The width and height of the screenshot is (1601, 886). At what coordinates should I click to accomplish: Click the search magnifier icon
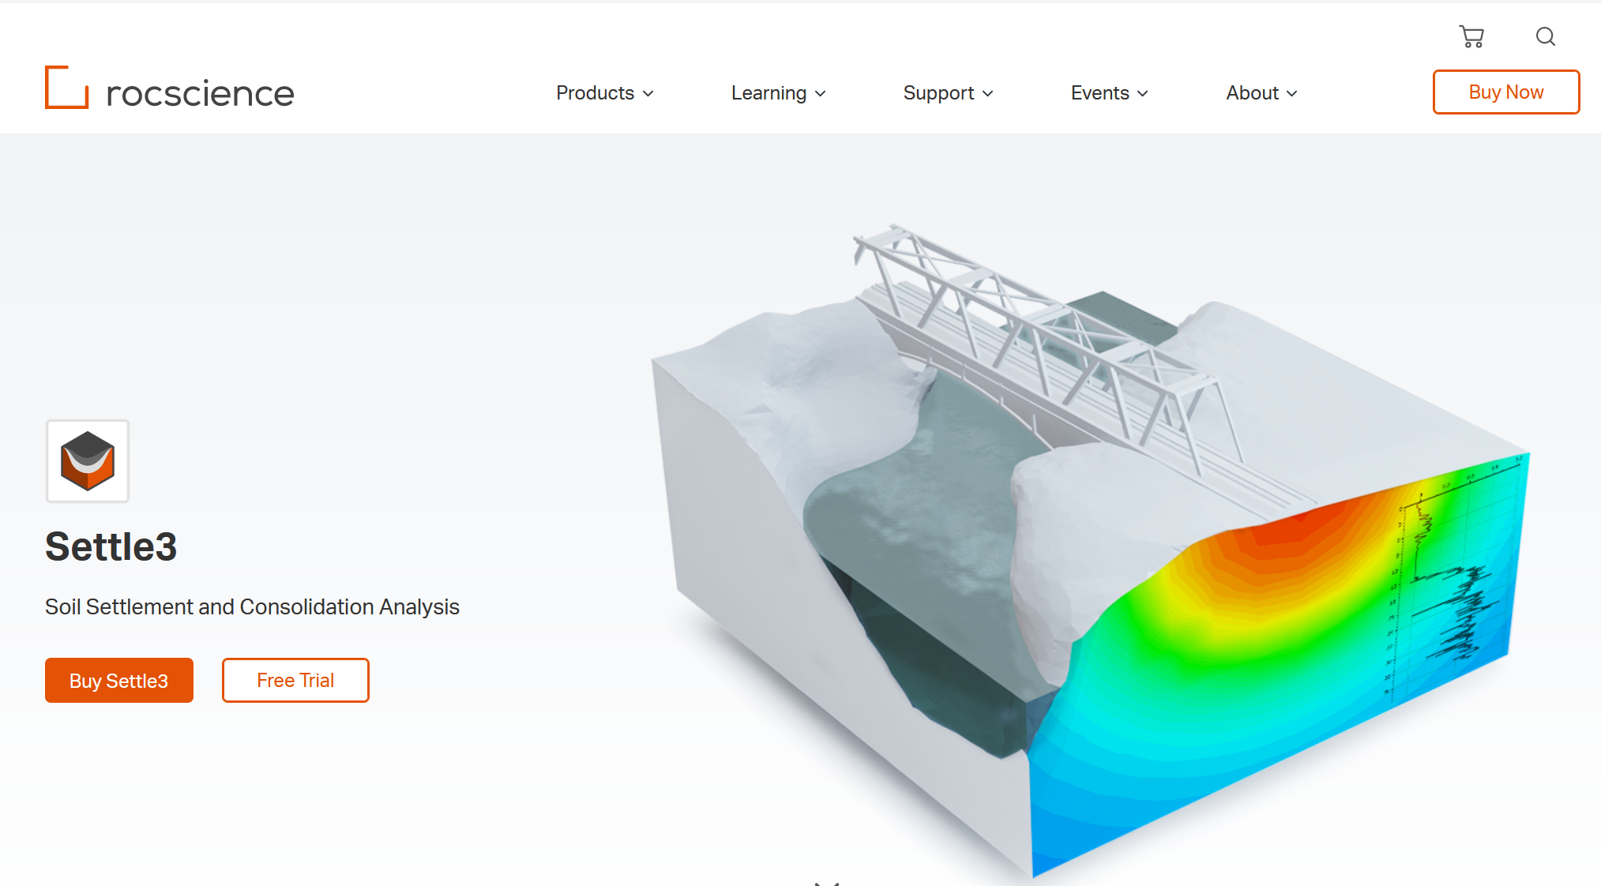click(1545, 36)
